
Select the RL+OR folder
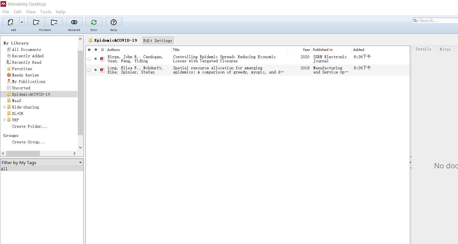(x=18, y=114)
